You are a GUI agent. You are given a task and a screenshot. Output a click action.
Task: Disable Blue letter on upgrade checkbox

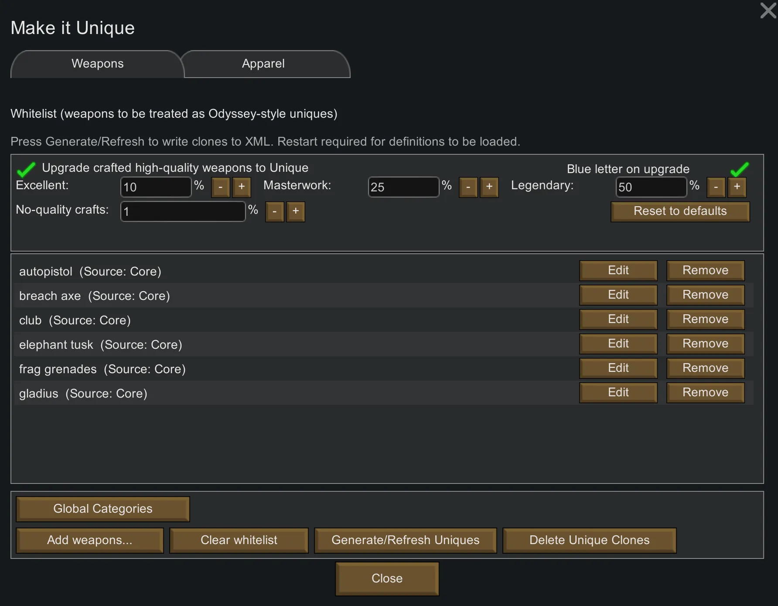739,169
